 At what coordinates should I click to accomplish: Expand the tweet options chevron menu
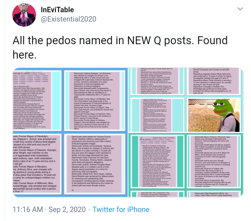pos(240,9)
